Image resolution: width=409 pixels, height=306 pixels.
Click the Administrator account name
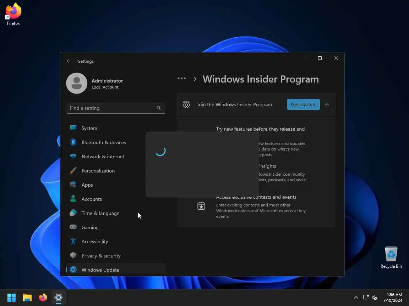pos(107,81)
